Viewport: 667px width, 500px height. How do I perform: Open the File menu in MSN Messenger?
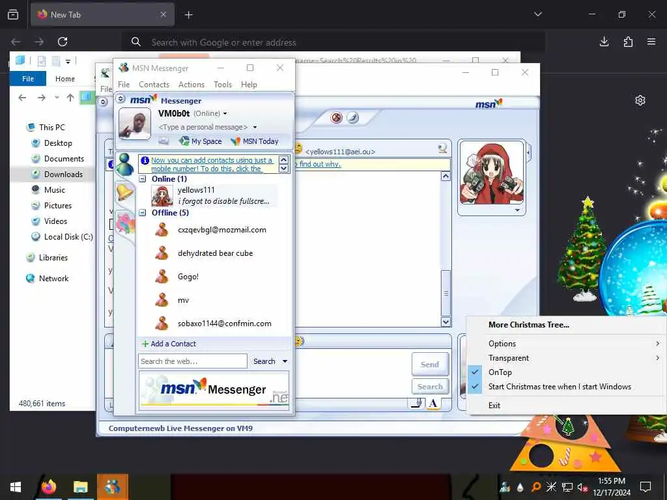(124, 85)
